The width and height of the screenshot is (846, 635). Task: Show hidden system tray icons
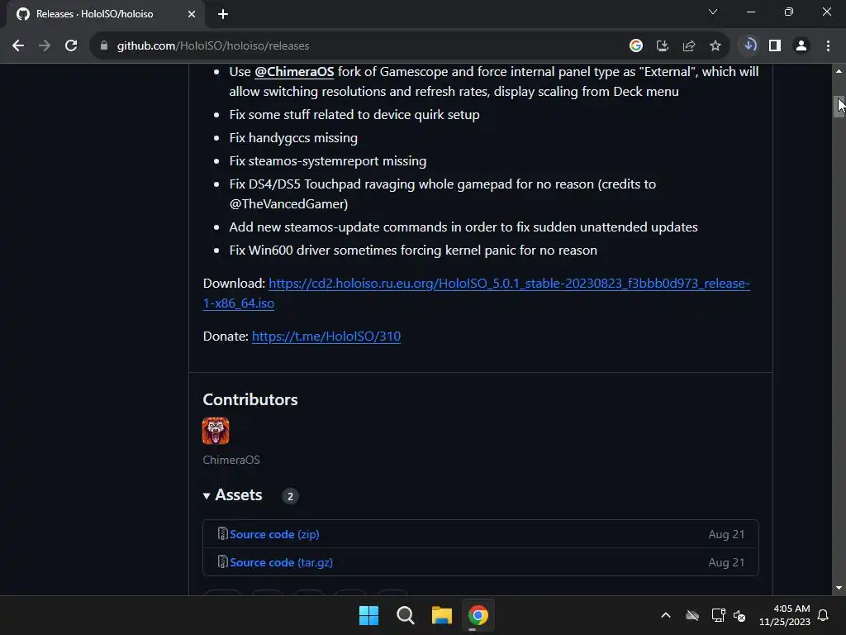pos(666,615)
